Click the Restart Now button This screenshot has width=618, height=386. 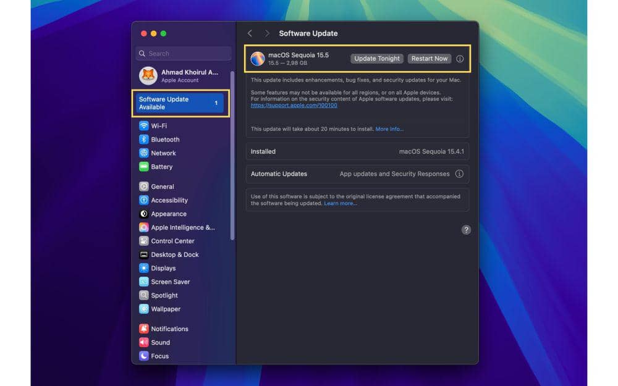coord(430,59)
